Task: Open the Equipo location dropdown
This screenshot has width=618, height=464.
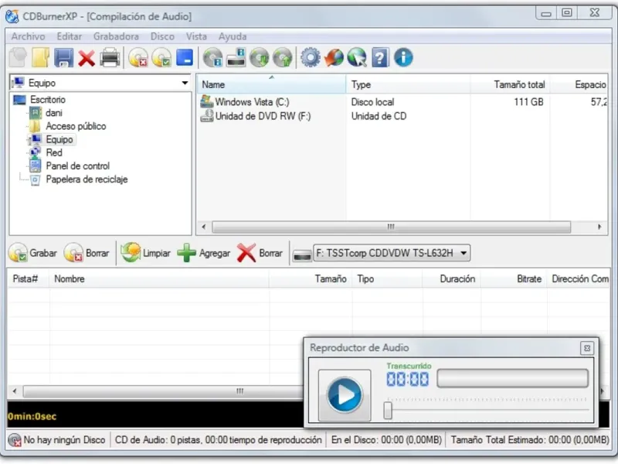Action: (100, 83)
